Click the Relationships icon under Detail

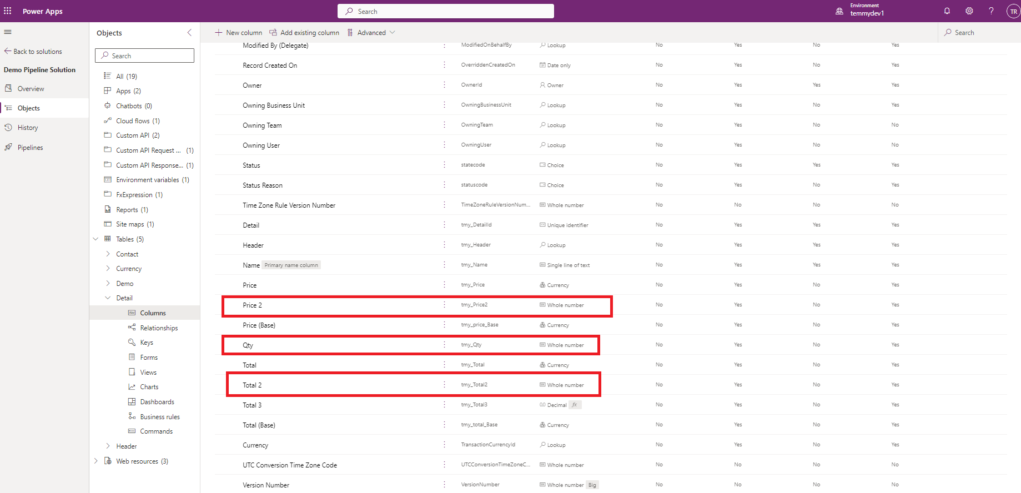click(x=132, y=328)
